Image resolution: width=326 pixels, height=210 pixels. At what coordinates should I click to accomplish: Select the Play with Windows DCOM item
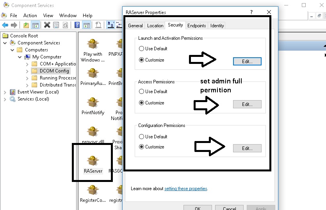[x=93, y=51]
